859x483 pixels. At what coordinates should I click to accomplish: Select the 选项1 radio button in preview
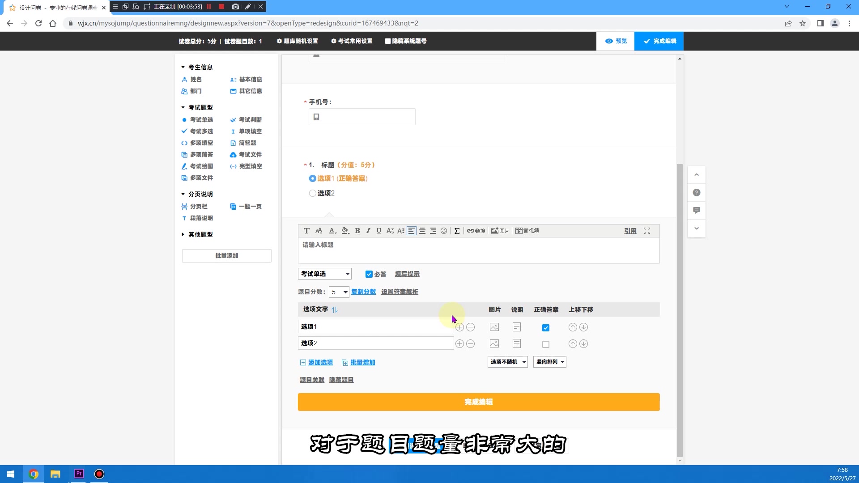[313, 178]
